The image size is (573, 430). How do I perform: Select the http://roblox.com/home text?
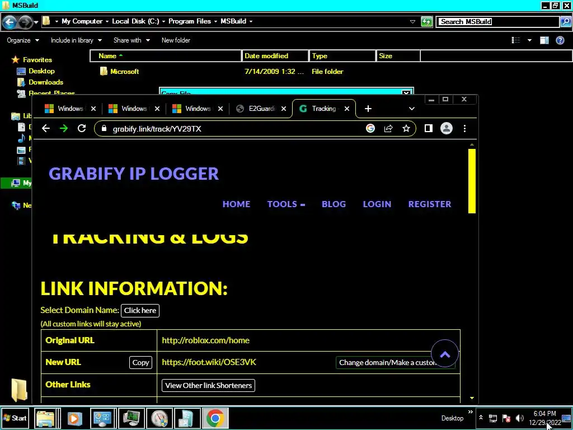pyautogui.click(x=205, y=340)
